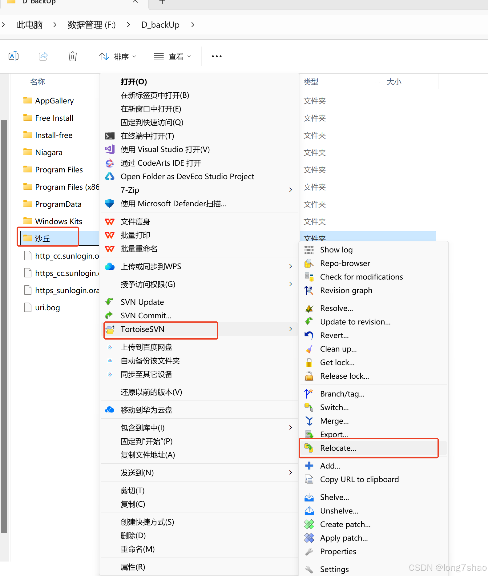Click the Resolve warning icon
The width and height of the screenshot is (488, 576).
(x=309, y=308)
